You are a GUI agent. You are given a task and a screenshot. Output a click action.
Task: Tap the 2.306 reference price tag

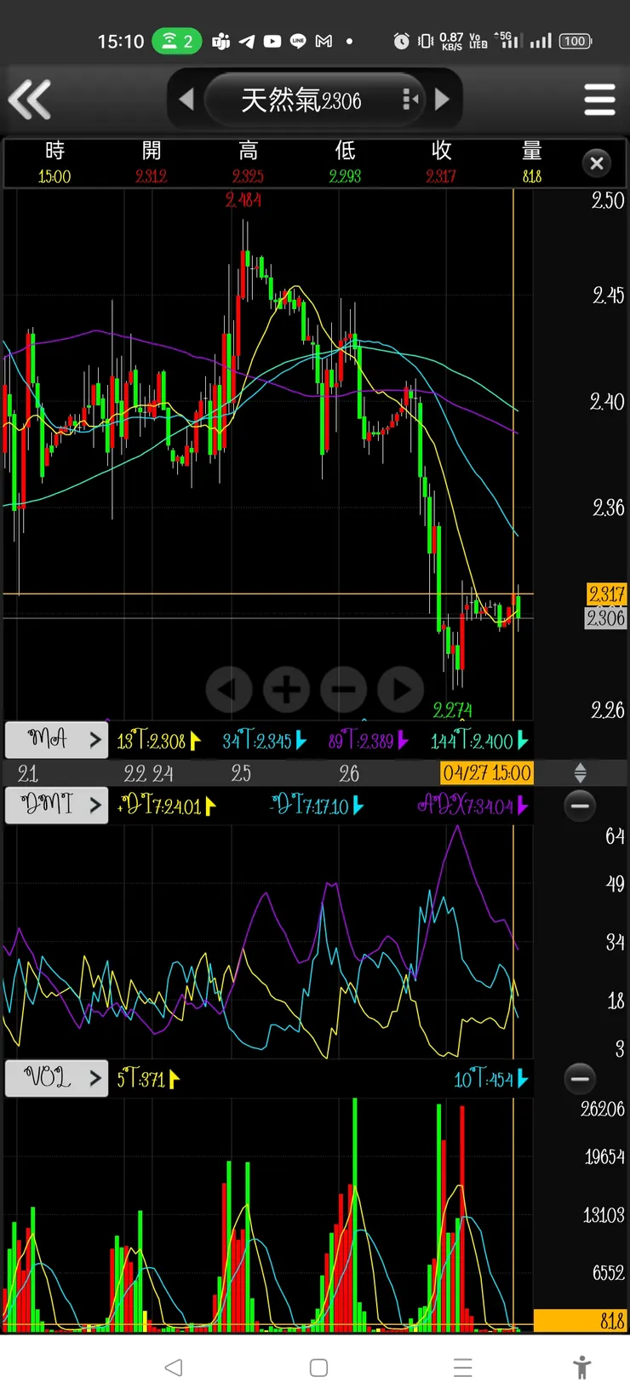606,617
